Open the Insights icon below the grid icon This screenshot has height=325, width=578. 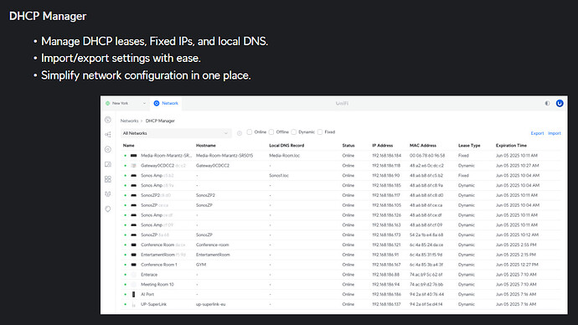pyautogui.click(x=107, y=193)
